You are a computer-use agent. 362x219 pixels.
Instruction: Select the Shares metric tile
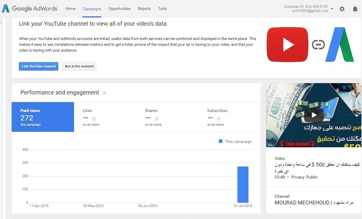click(x=167, y=117)
